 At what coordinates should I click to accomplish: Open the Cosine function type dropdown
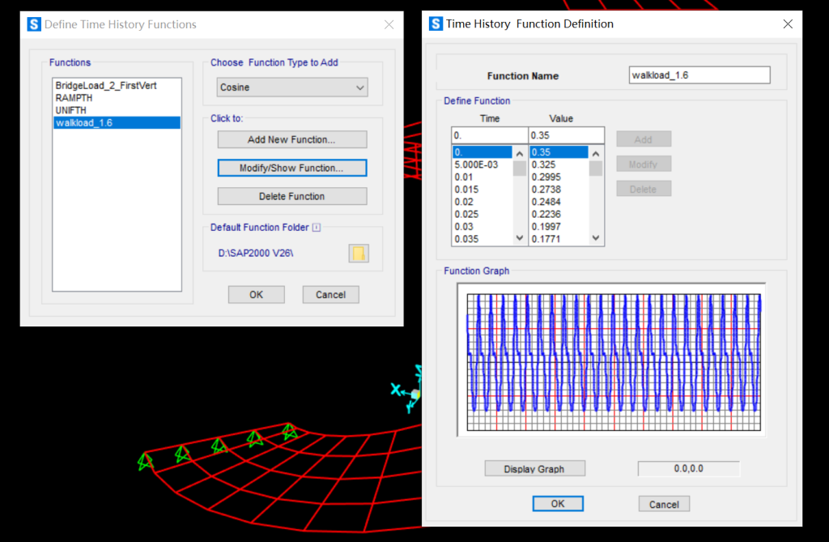pyautogui.click(x=292, y=87)
